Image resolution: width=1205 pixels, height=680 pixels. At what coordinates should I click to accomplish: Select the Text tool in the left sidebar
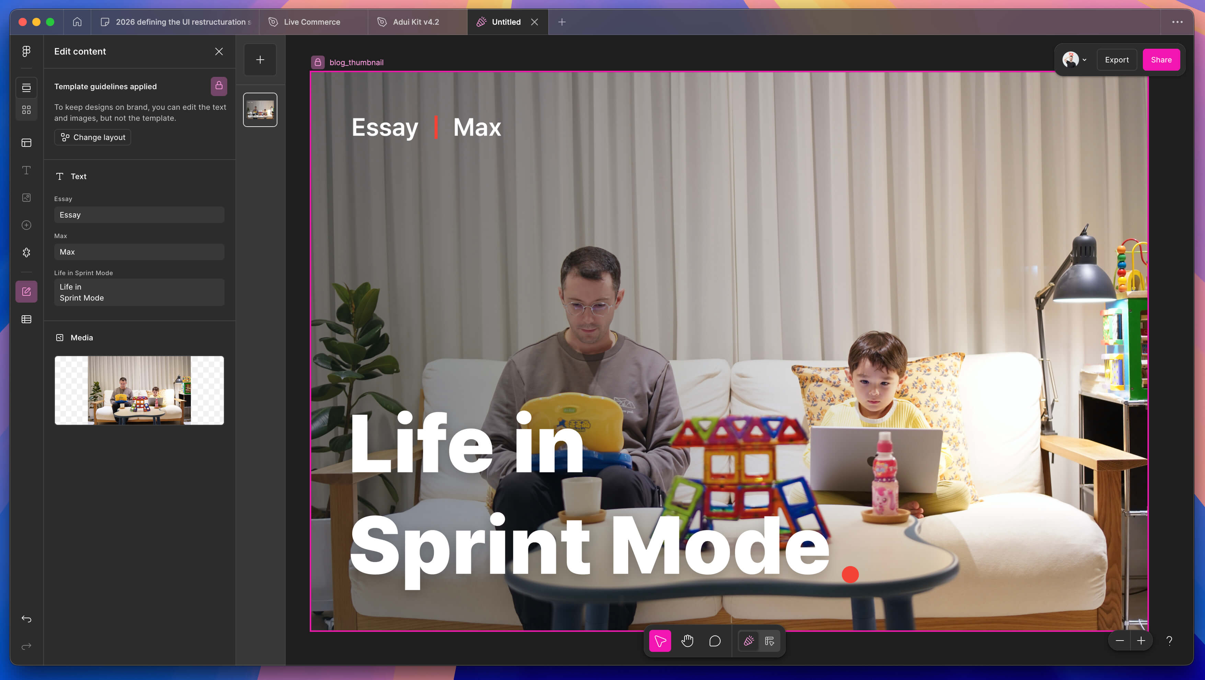[26, 171]
